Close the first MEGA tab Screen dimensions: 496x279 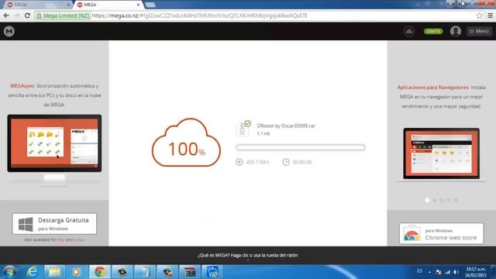(68, 5)
